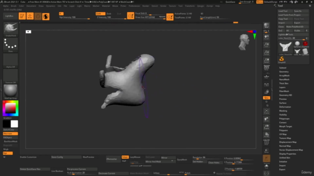Click the SwitchColor button
314x176 pixels.
[10, 130]
